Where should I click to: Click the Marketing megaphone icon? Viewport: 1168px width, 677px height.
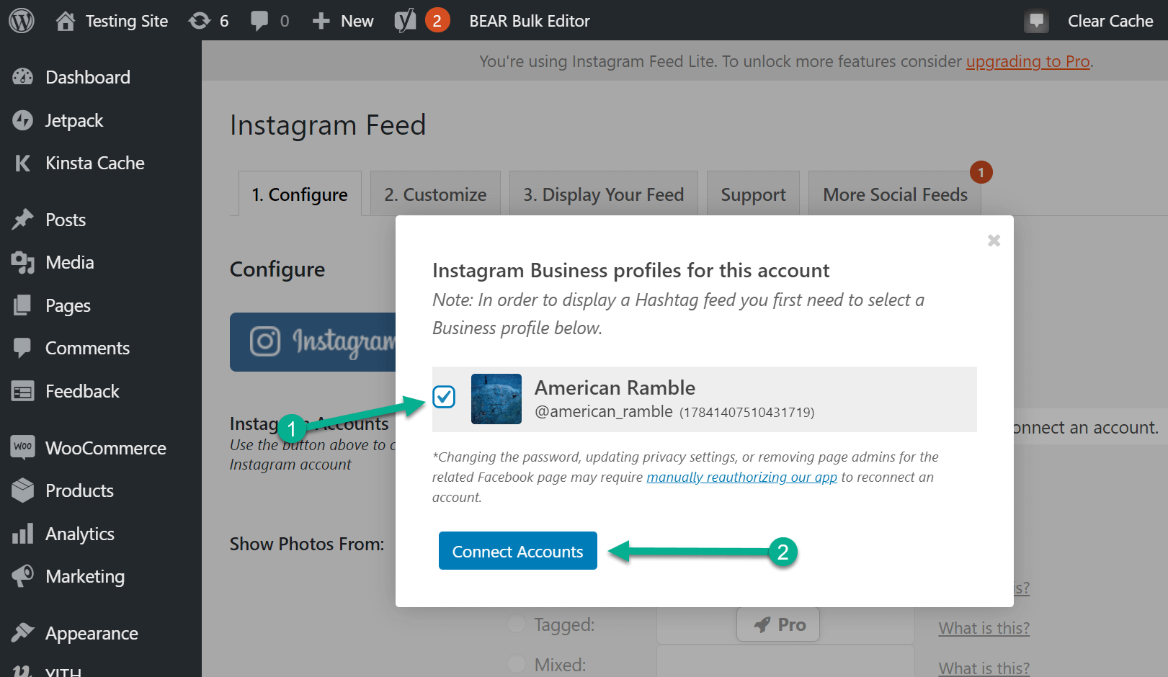[x=24, y=576]
